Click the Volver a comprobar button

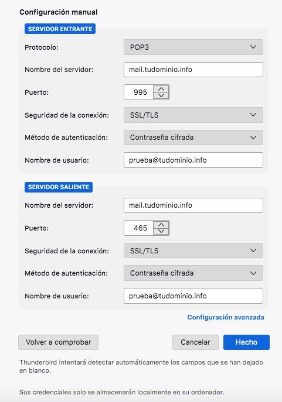pyautogui.click(x=58, y=342)
